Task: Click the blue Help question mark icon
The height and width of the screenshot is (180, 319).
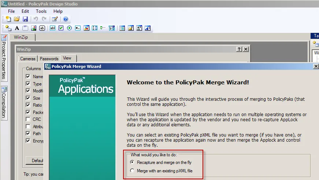Action: tap(66, 19)
